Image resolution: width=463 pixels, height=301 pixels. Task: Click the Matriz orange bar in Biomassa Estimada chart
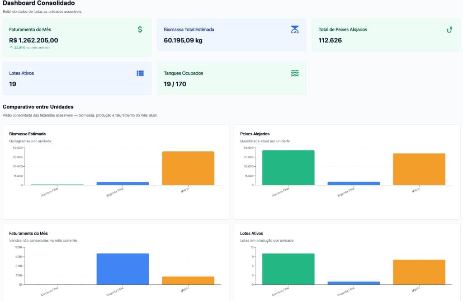[x=188, y=168]
